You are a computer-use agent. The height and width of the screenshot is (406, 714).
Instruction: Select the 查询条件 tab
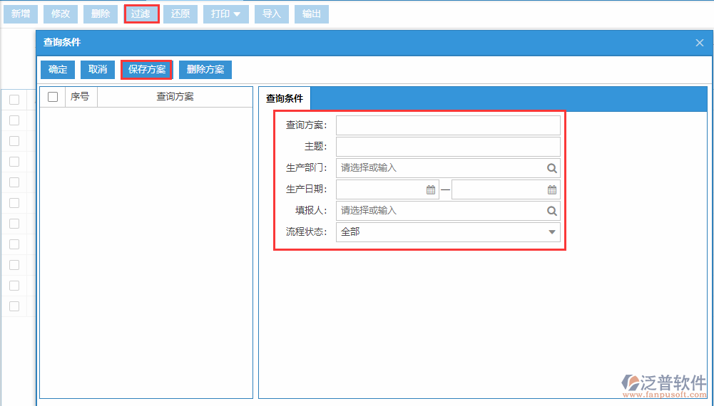tap(285, 99)
